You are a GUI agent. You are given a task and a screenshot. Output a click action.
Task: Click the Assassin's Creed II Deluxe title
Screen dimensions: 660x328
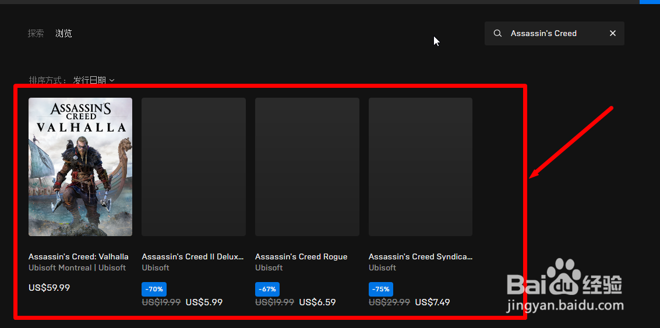[x=193, y=256]
